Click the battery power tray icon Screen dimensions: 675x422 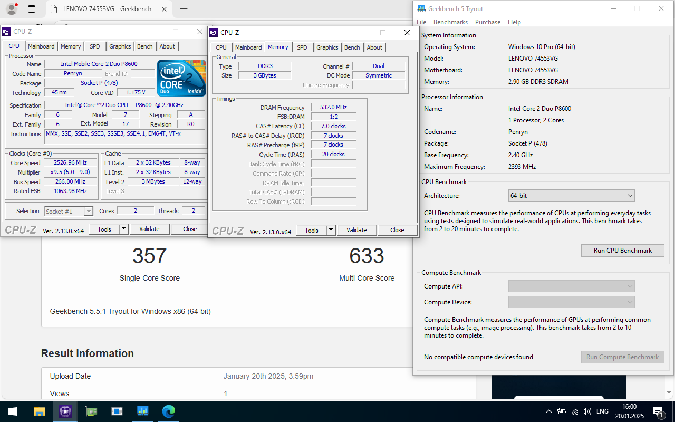[562, 411]
